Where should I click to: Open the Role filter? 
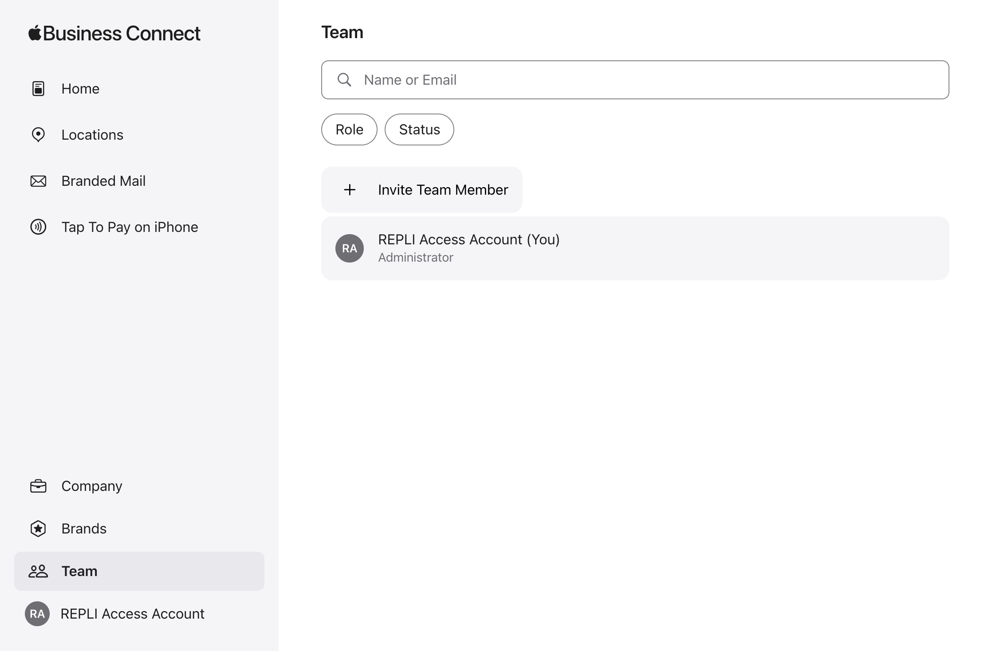coord(349,129)
